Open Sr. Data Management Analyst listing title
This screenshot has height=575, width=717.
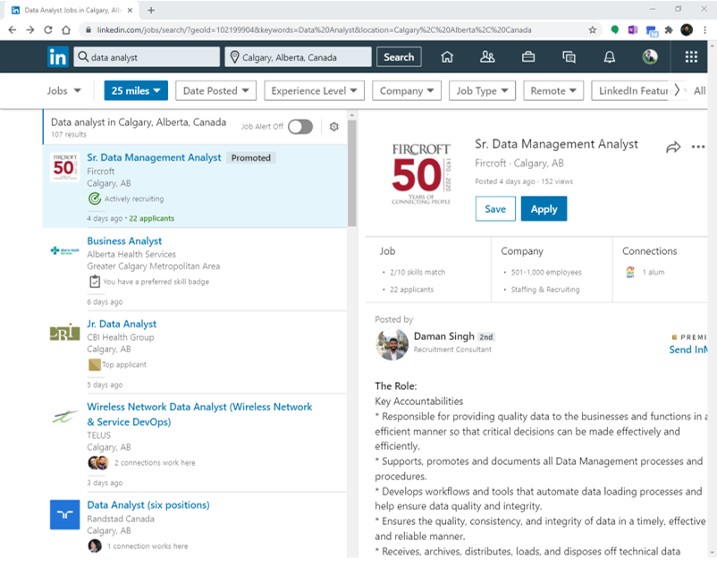click(x=154, y=157)
